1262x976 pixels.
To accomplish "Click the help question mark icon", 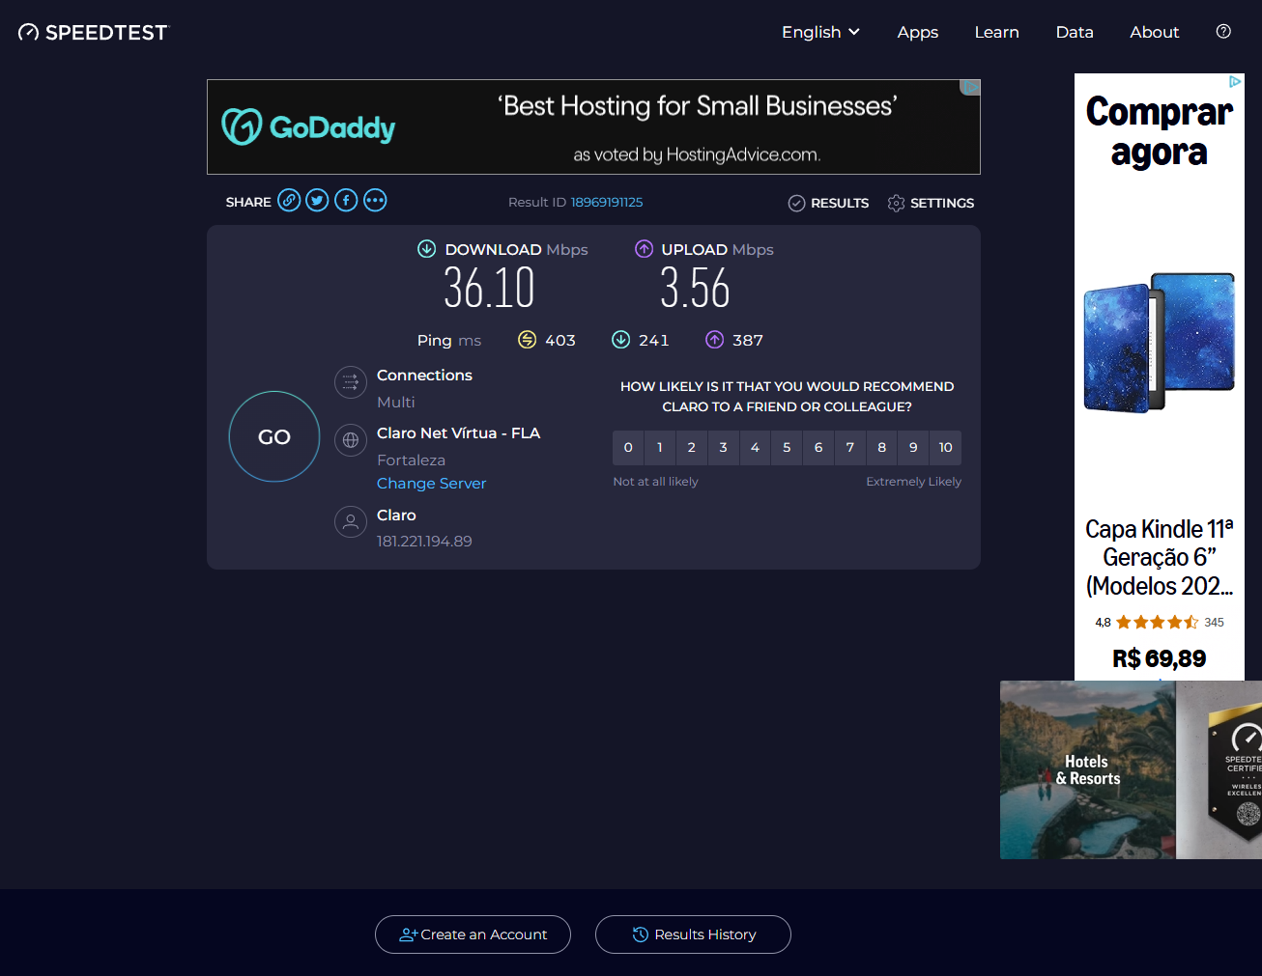I will coord(1223,32).
